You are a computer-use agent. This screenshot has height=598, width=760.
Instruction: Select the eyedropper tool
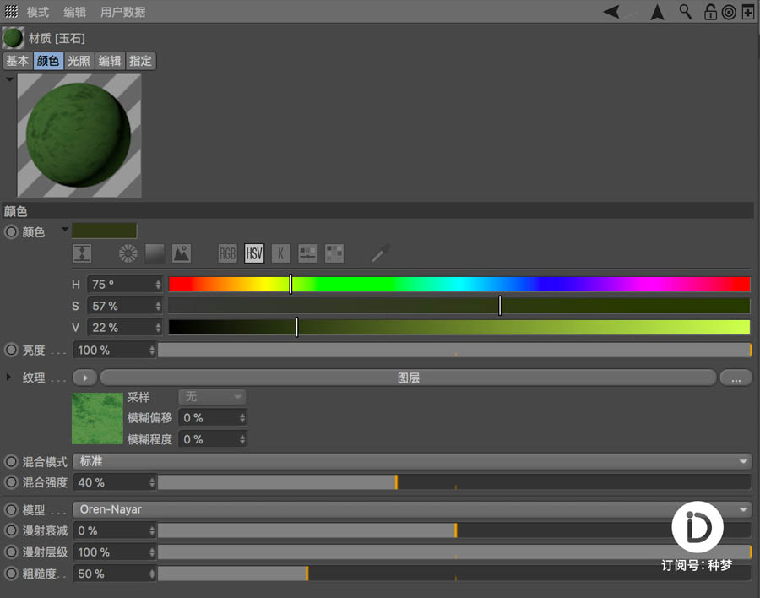(x=380, y=253)
